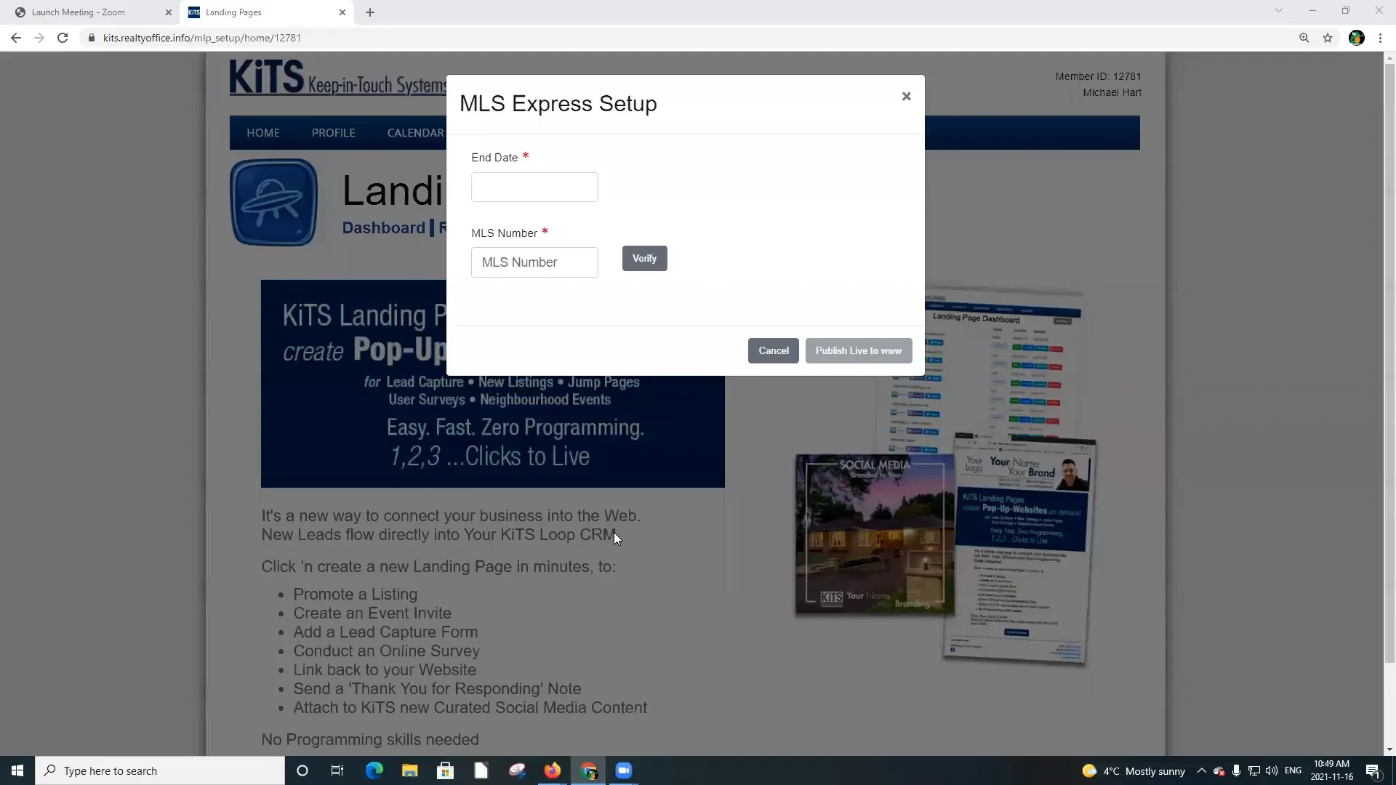Close the Launch Meeting - Zoom tab

(169, 12)
